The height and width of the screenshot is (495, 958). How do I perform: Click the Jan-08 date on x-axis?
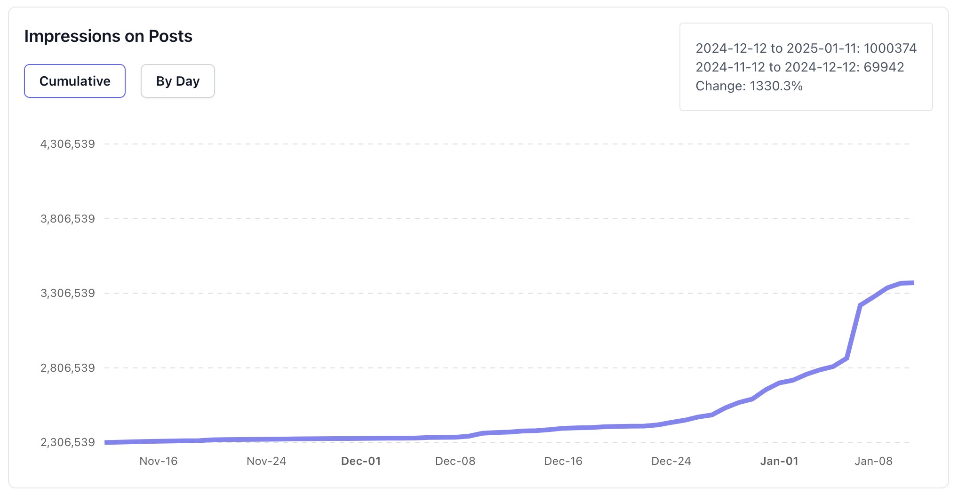(x=873, y=461)
